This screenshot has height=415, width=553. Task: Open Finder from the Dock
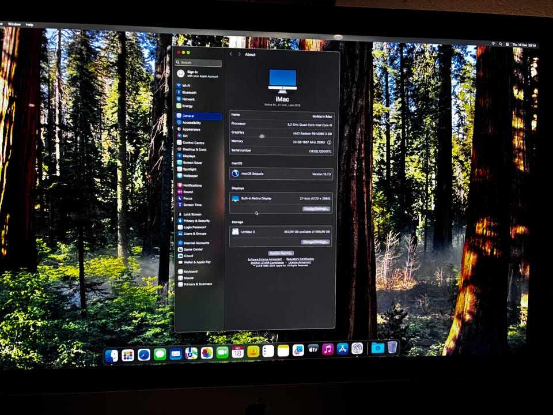[111, 356]
